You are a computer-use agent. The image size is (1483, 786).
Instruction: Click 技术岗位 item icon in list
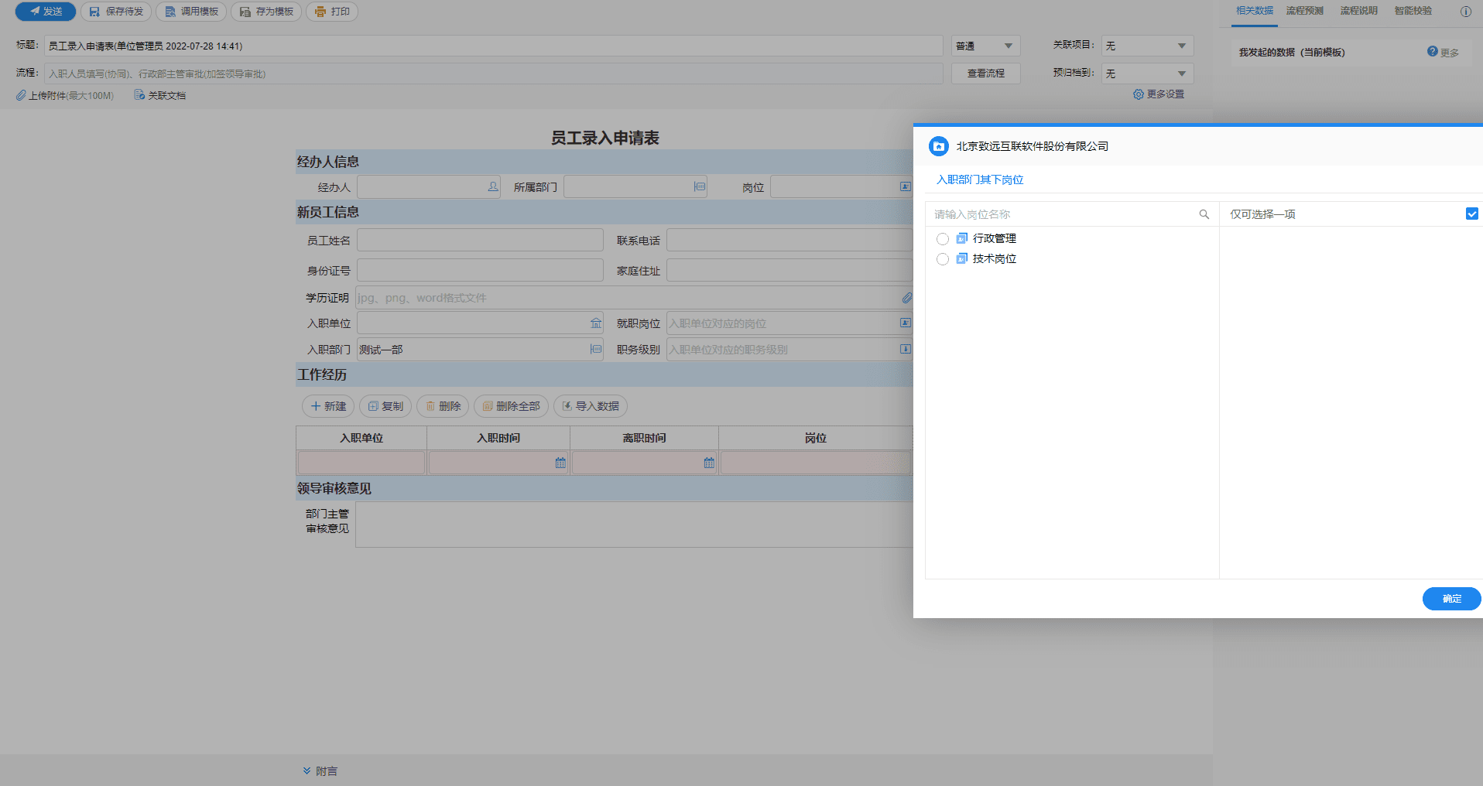pyautogui.click(x=962, y=258)
